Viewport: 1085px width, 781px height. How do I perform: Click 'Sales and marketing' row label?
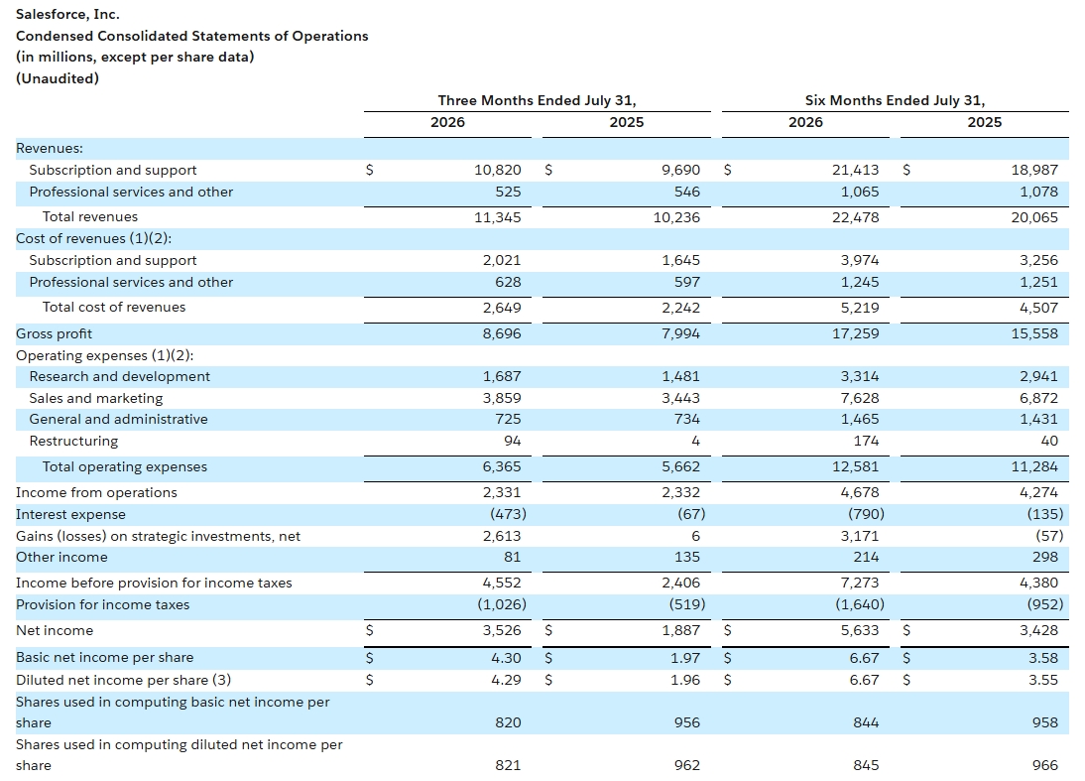[x=96, y=398]
